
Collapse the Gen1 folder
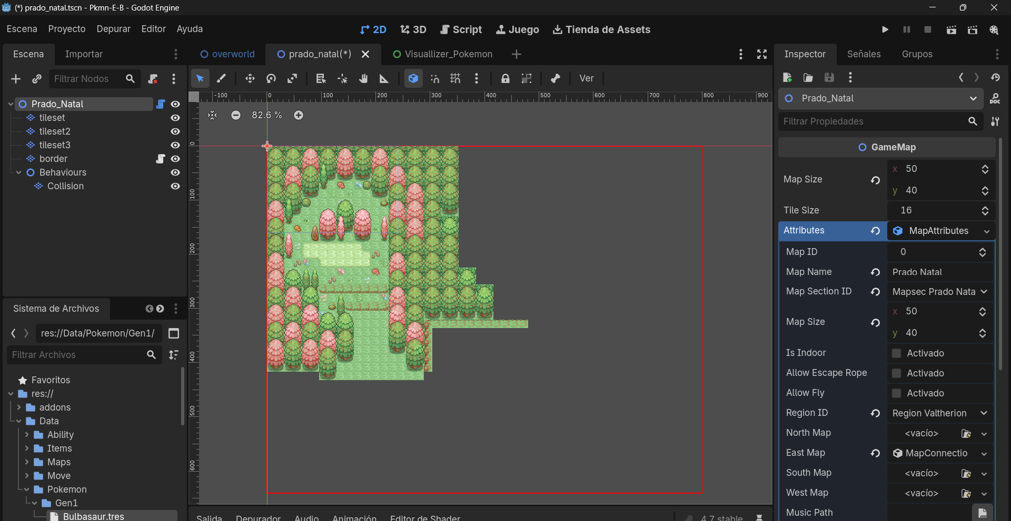point(35,503)
